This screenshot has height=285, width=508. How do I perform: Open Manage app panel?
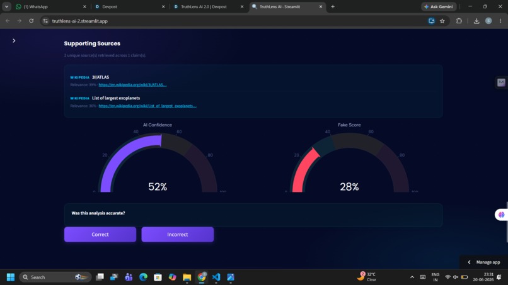coord(484,262)
